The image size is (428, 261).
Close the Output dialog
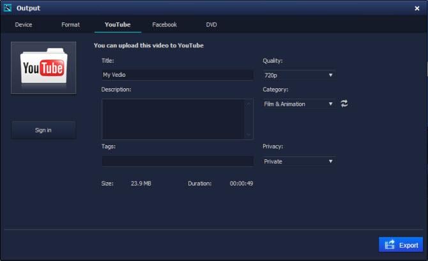[x=417, y=8]
